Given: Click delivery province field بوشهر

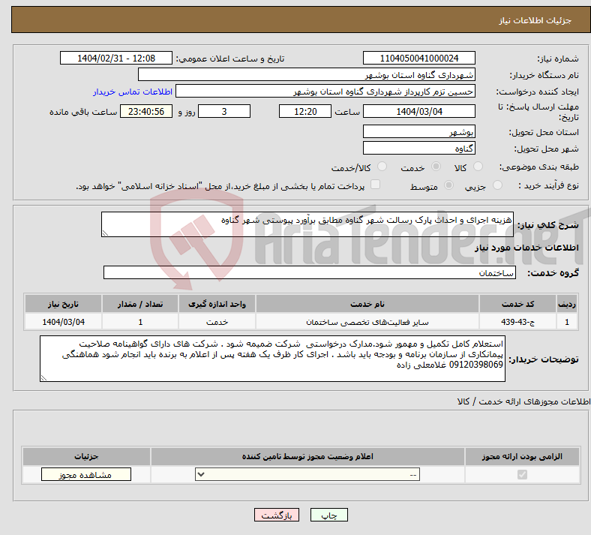Looking at the screenshot, I should pos(418,131).
